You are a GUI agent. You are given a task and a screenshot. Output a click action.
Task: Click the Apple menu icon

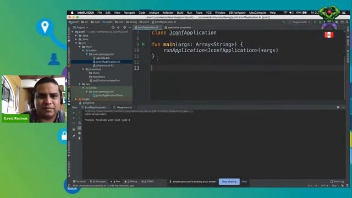pyautogui.click(x=72, y=13)
